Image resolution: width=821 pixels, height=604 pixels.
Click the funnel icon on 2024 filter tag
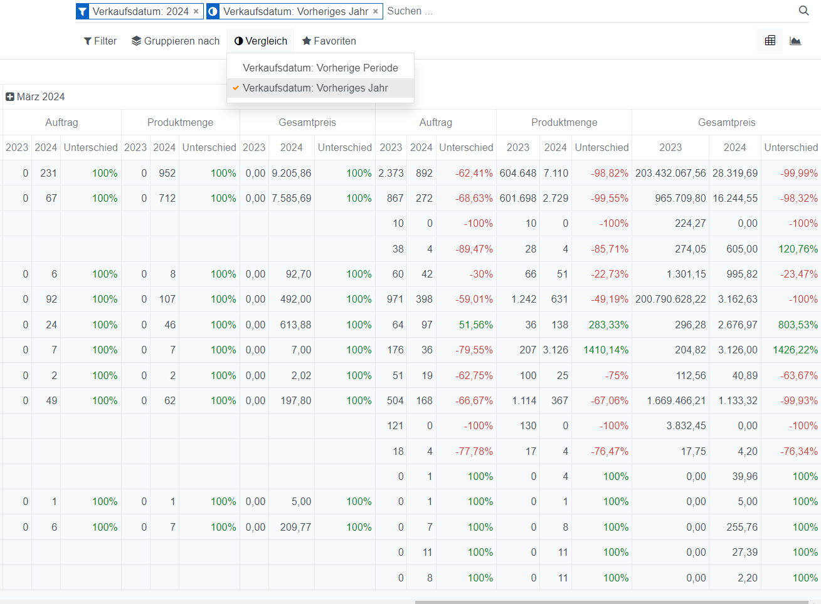(x=83, y=12)
